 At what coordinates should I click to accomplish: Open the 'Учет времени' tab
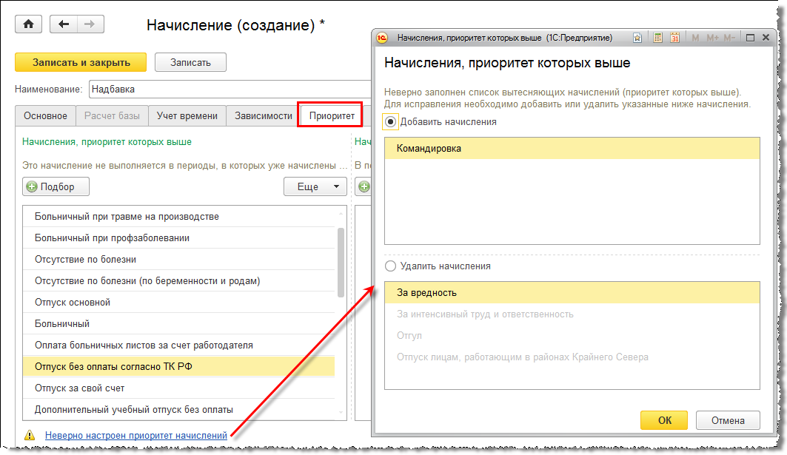(187, 115)
